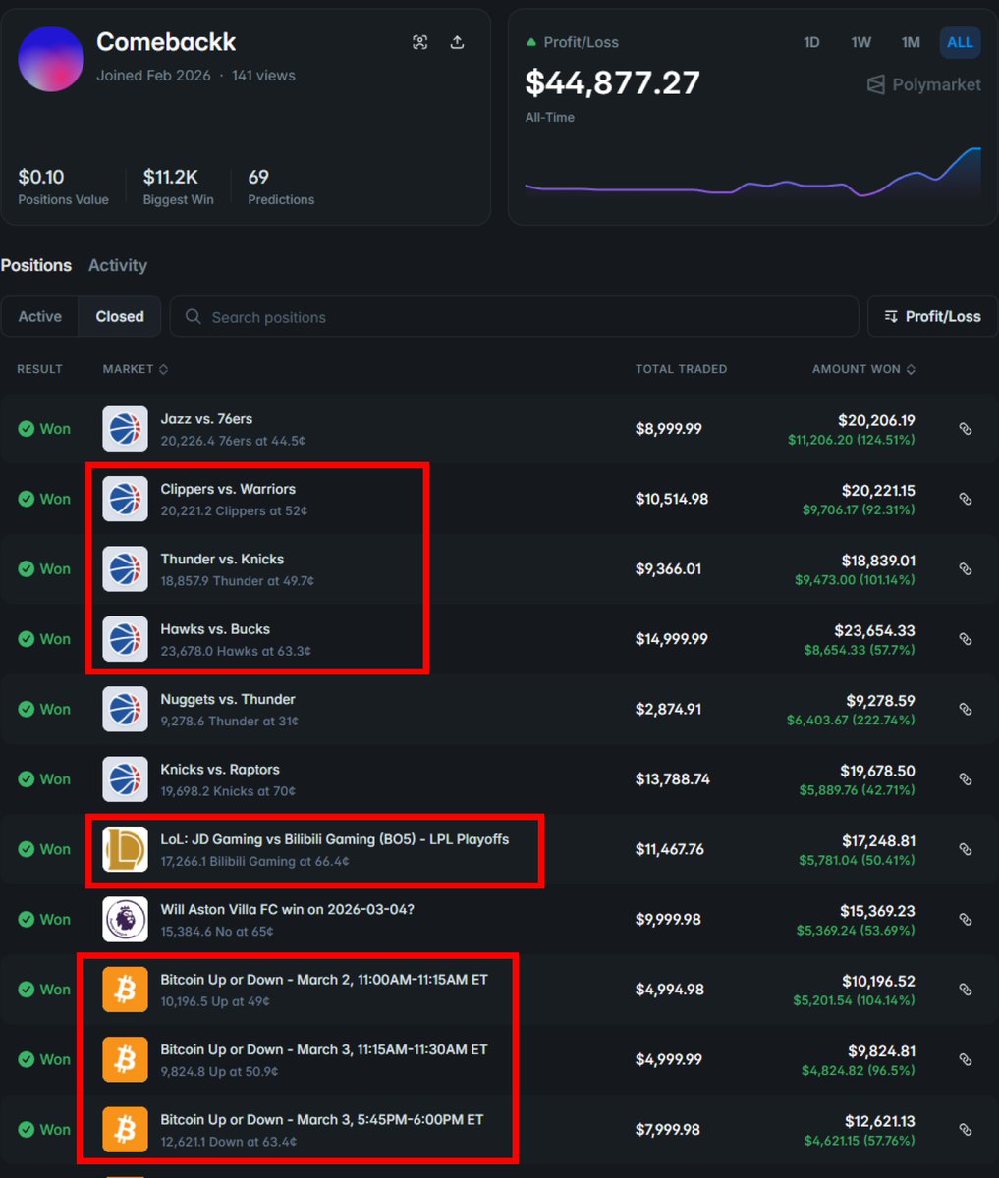The height and width of the screenshot is (1178, 999).
Task: Click '15,384.6 No at 65¢' text
Action: click(x=217, y=931)
